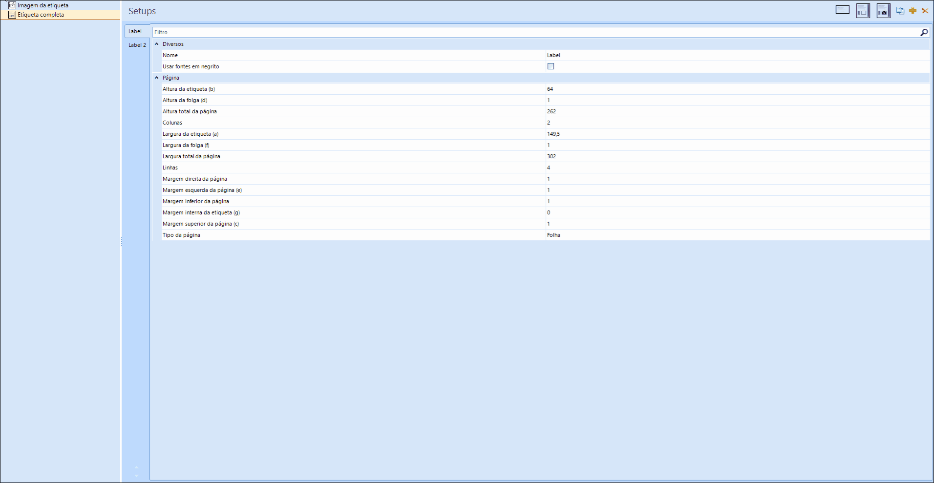Toggle Usar fontes em negrito checkbox
934x483 pixels.
click(551, 66)
